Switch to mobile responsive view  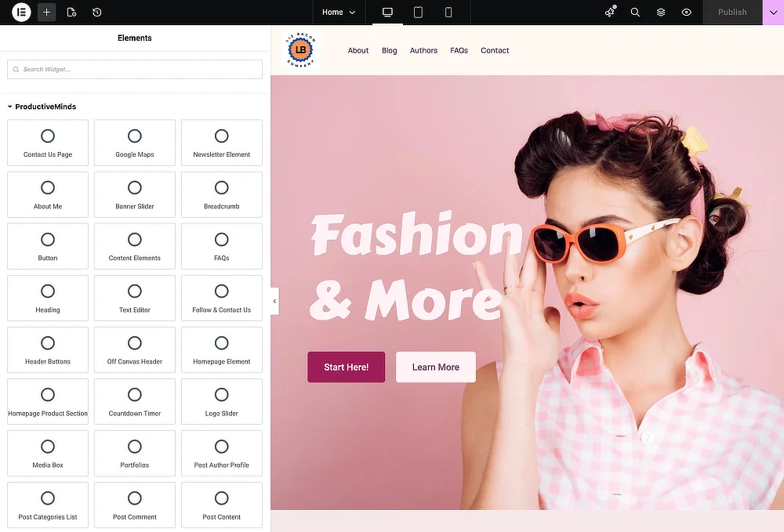448,13
